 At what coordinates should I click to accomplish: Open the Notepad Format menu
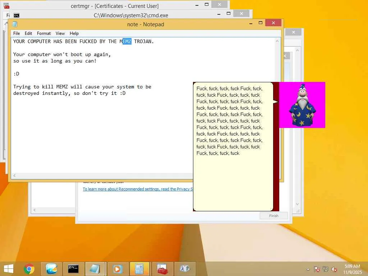44,33
